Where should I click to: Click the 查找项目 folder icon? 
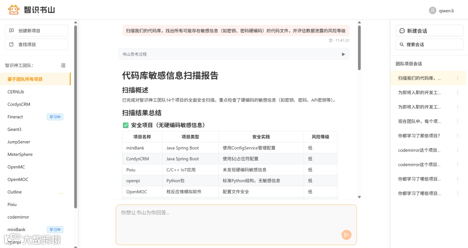[x=12, y=45]
